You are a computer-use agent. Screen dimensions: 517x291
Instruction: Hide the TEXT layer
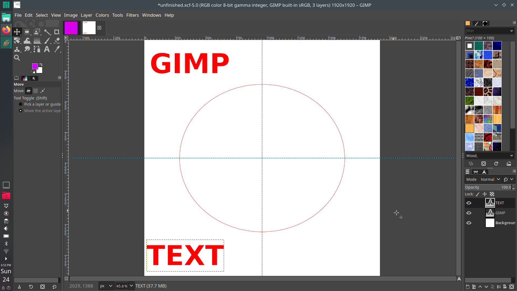click(x=469, y=203)
